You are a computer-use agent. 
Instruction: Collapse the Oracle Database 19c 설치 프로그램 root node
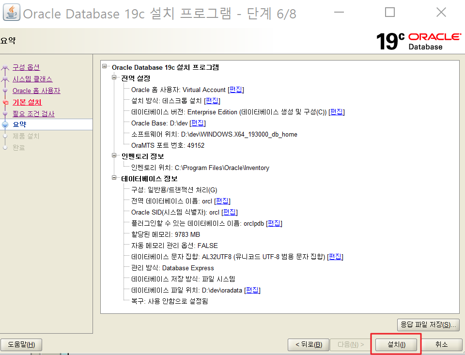105,66
